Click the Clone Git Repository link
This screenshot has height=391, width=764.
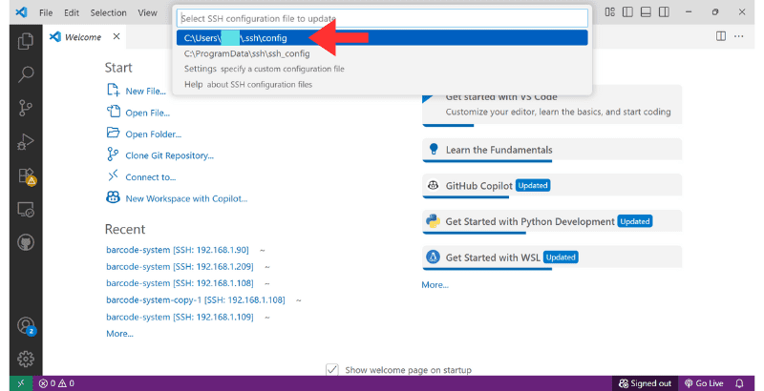[169, 155]
